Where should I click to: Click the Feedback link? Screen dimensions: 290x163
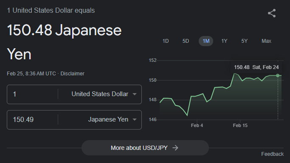tap(272, 154)
